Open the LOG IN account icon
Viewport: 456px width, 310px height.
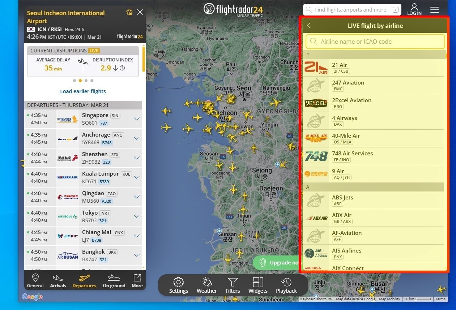coord(414,9)
